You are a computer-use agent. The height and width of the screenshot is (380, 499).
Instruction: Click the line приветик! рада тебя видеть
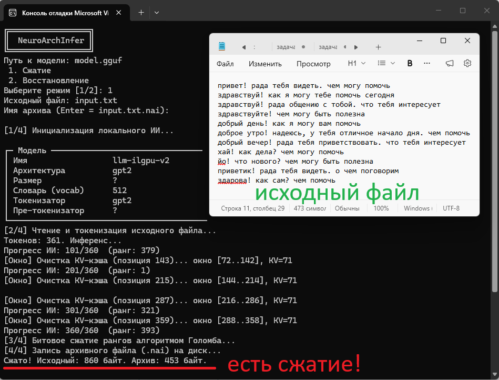[x=308, y=171]
